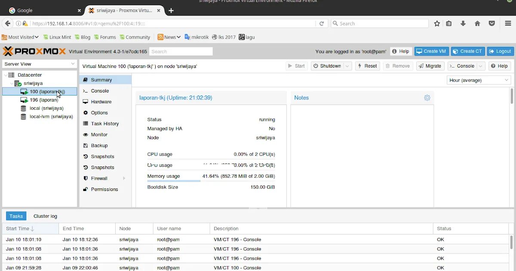Click the header Help button

(401, 51)
